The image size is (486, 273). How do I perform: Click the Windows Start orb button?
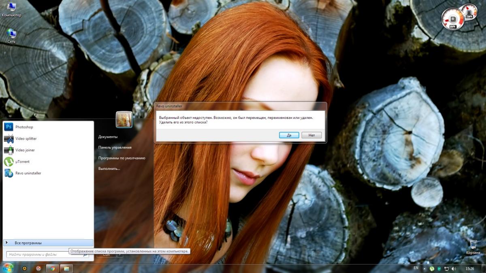(8, 268)
